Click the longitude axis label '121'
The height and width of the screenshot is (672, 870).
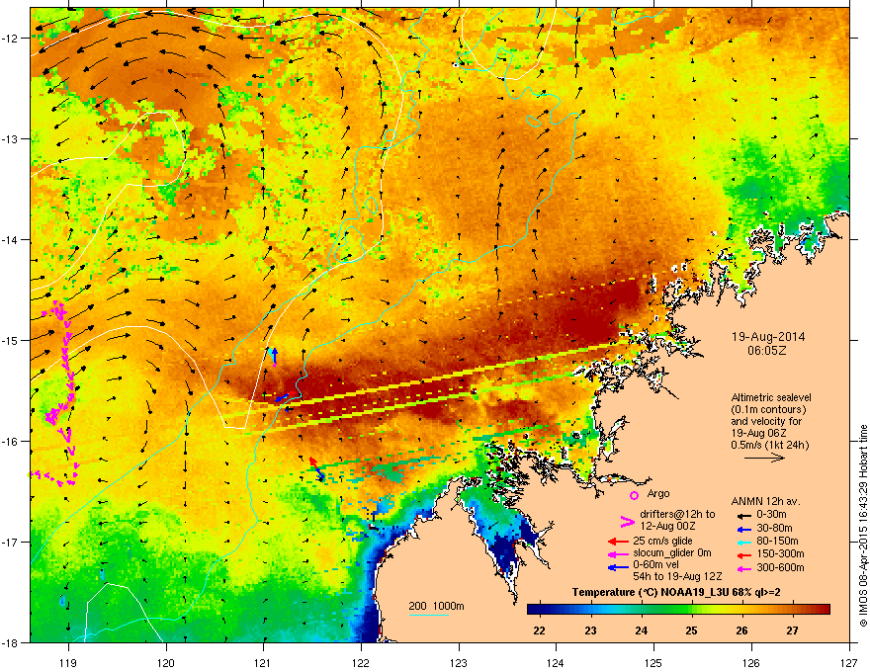pyautogui.click(x=263, y=662)
